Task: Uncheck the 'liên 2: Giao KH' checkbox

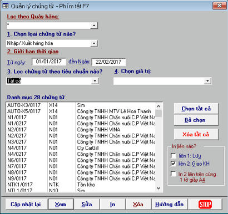Action: pos(174,164)
